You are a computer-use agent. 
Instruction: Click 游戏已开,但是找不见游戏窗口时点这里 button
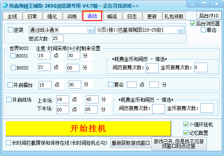[x=179, y=144]
